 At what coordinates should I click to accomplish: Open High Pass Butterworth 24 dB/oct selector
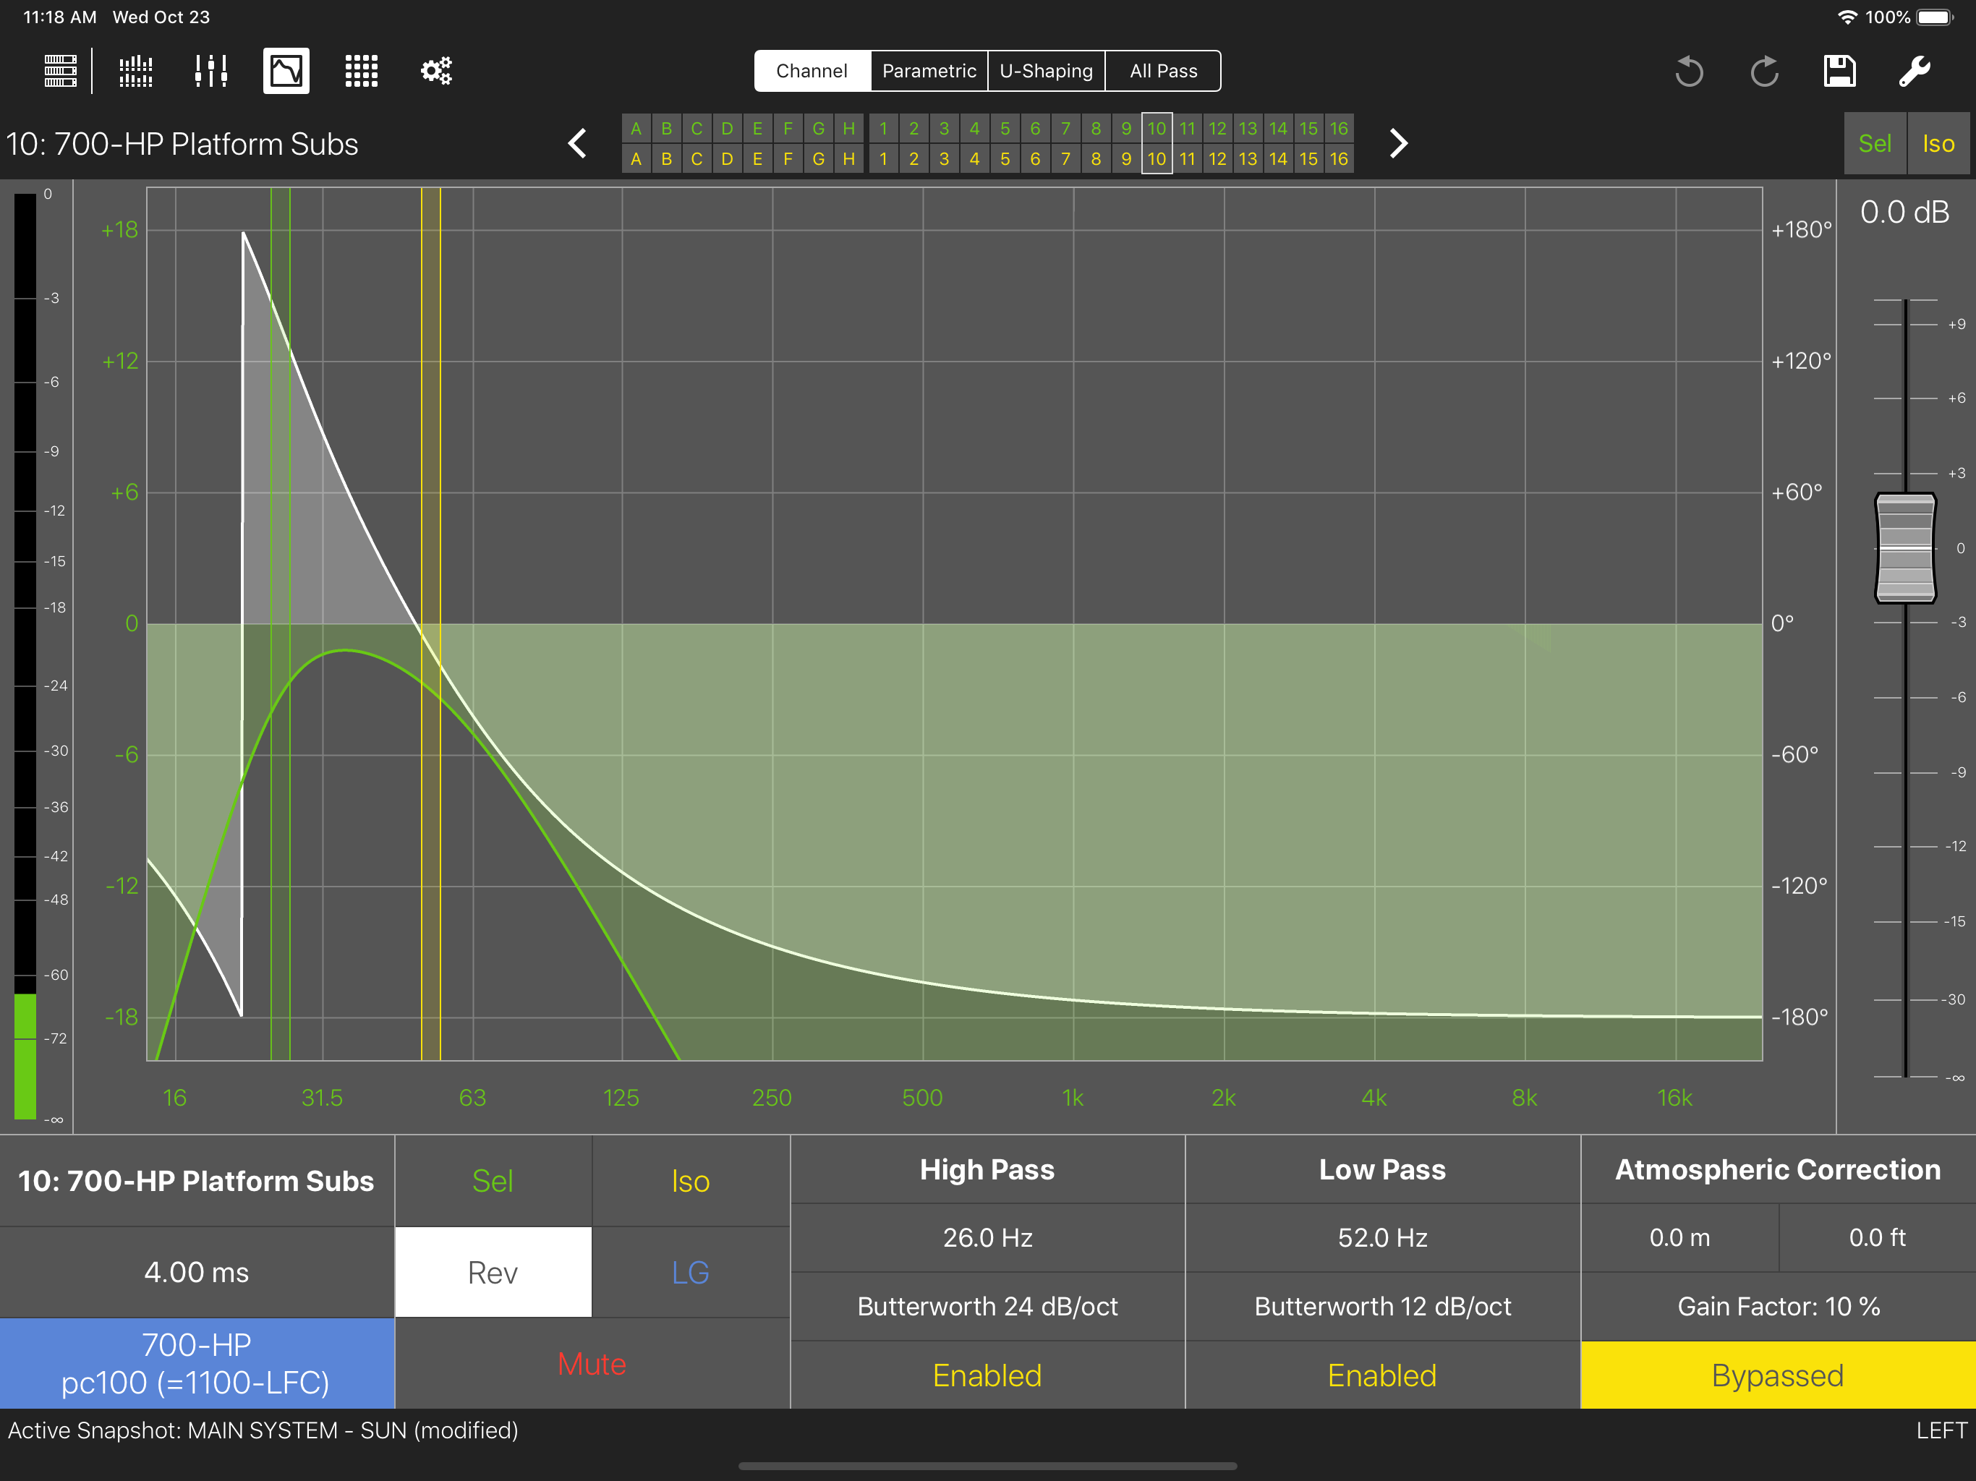coord(987,1306)
